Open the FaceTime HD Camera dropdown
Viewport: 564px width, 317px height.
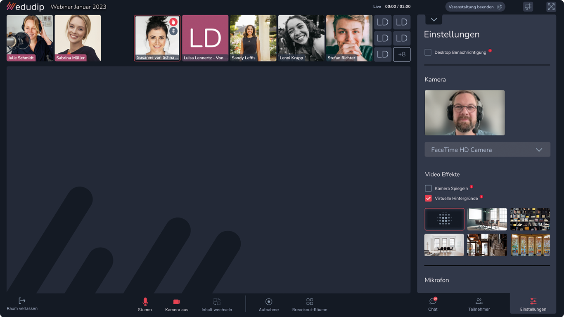click(487, 150)
